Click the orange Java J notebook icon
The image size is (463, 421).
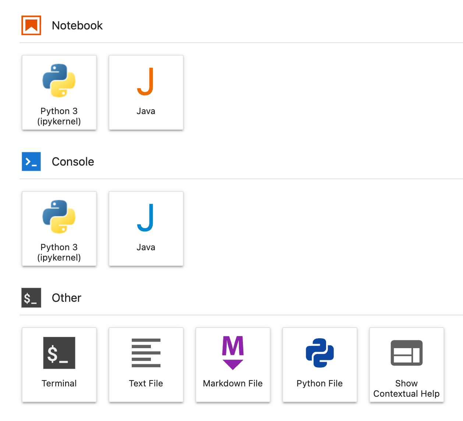[x=145, y=81]
